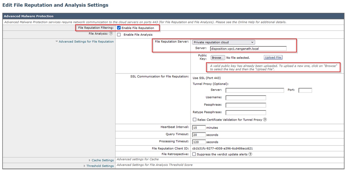Viewport: 346px width, 170px height.
Task: Click 'Advanced Settings for File Analysis Threshold Score' text
Action: point(155,165)
